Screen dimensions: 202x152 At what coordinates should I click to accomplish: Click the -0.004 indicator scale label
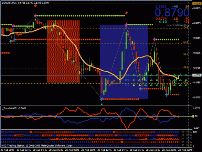(x=197, y=128)
